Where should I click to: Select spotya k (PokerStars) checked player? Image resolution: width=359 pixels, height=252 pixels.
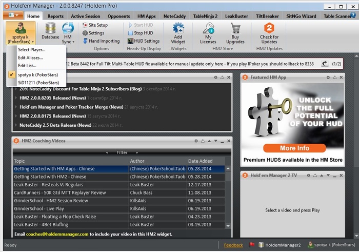[x=38, y=74]
